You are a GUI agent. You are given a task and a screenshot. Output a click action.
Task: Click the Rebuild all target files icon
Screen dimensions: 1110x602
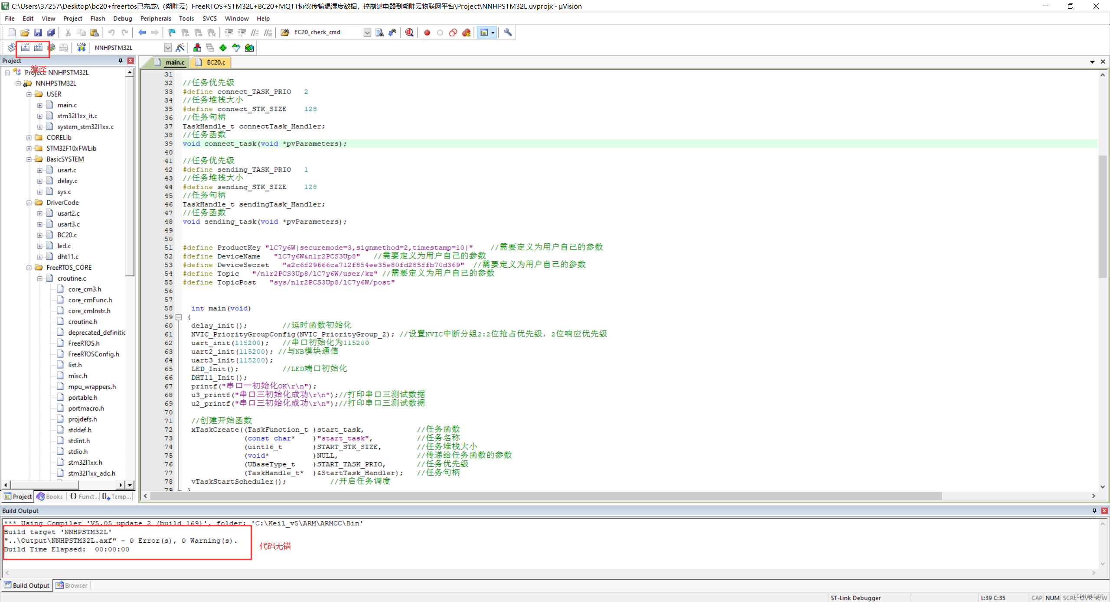pos(38,48)
